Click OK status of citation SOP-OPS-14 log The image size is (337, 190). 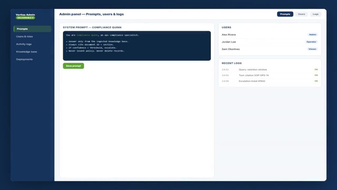point(316,75)
